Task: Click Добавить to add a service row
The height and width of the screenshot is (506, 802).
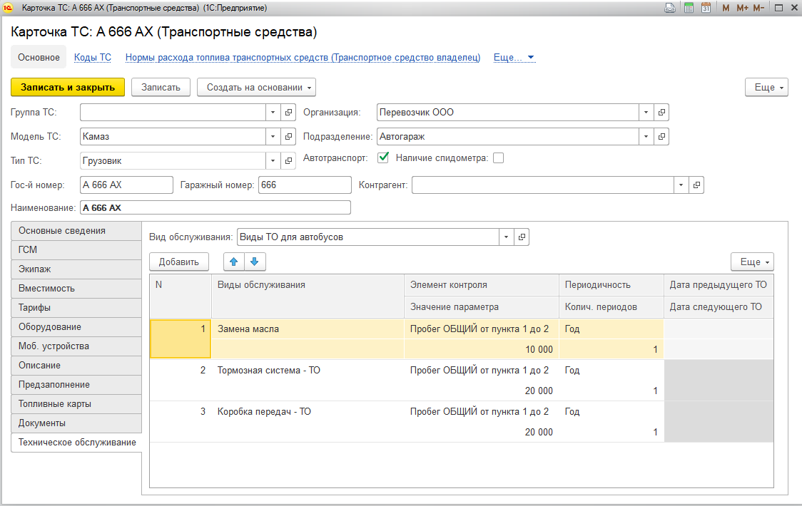Action: point(178,262)
